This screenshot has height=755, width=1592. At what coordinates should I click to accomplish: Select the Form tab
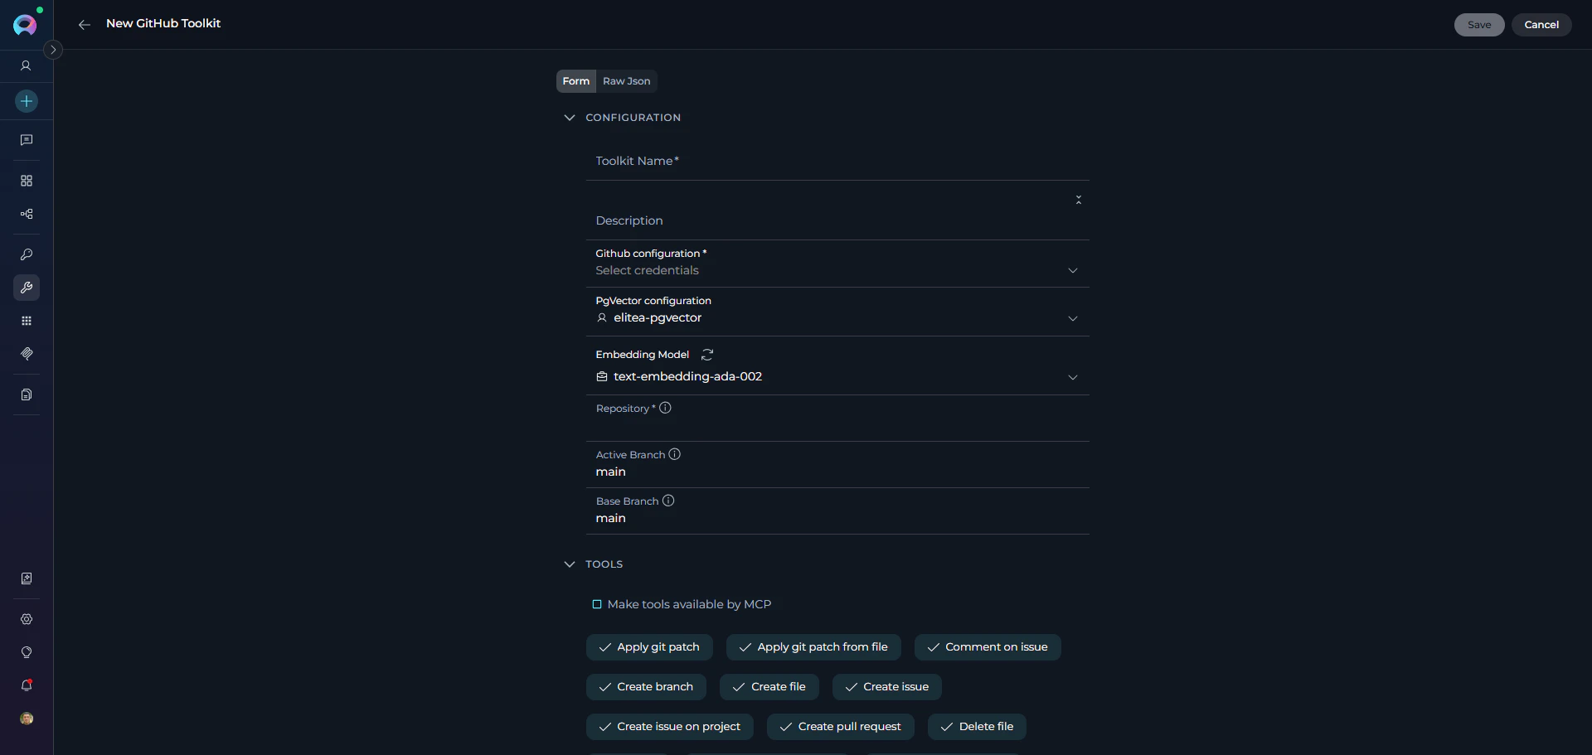point(575,80)
